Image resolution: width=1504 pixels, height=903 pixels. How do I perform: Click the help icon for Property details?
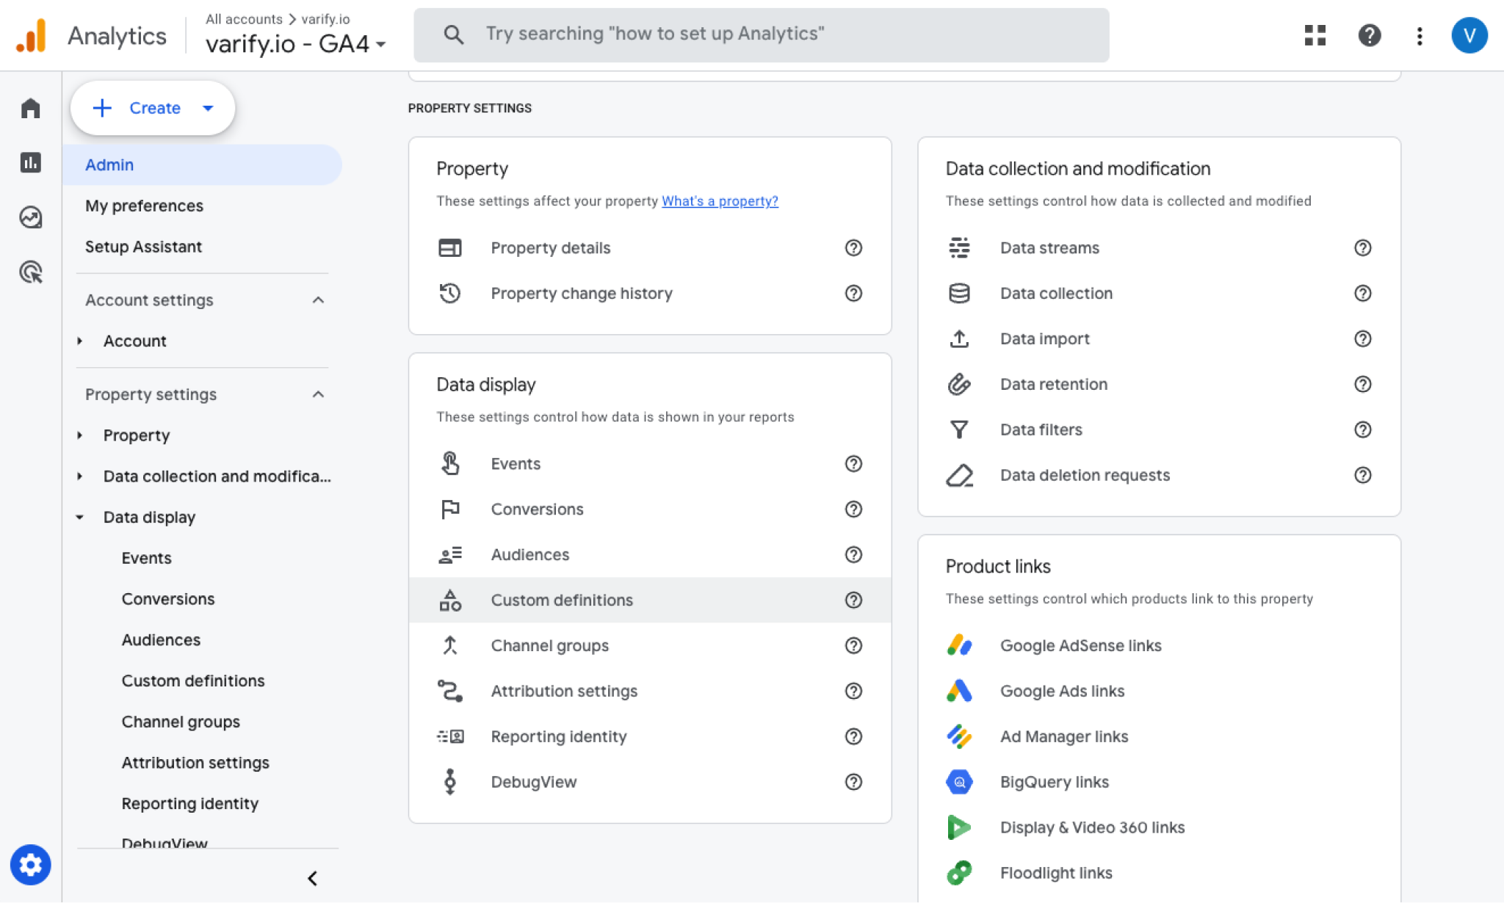[853, 248]
